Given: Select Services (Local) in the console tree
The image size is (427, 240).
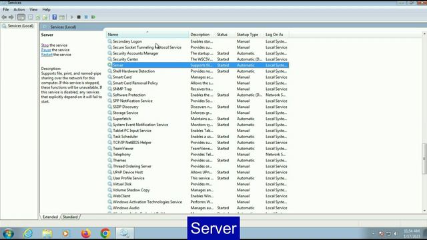Looking at the screenshot, I should 21,26.
